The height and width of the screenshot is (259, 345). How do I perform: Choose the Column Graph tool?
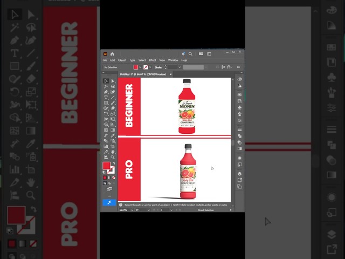(106, 146)
